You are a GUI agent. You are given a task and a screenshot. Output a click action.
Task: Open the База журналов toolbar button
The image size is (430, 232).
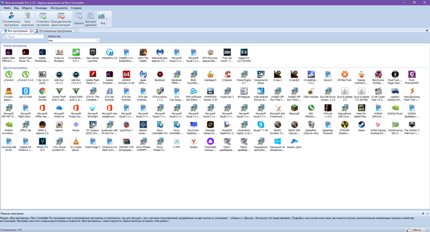click(x=27, y=19)
